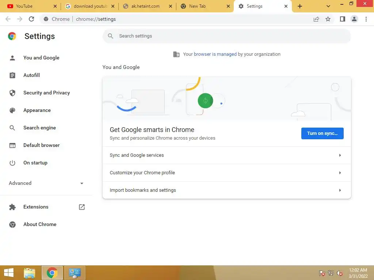
Task: Open Autofill settings section
Action: point(31,75)
